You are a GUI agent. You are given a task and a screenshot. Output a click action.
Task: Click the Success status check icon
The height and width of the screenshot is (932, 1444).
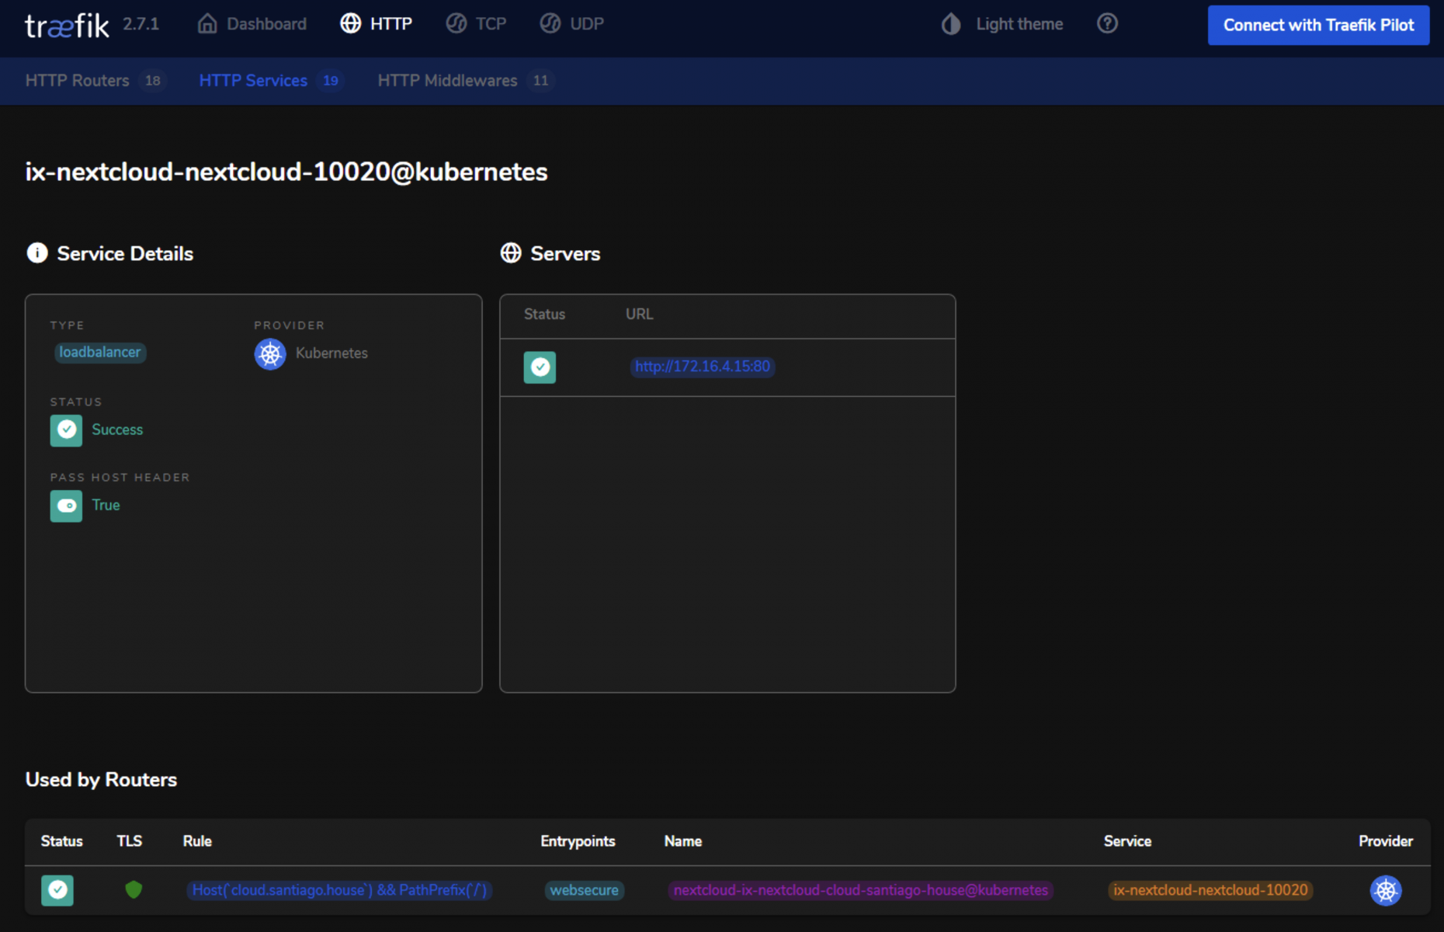click(x=66, y=430)
